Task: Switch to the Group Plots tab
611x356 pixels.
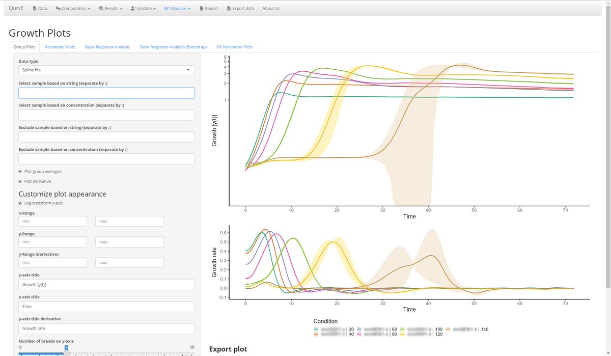Action: tap(24, 47)
